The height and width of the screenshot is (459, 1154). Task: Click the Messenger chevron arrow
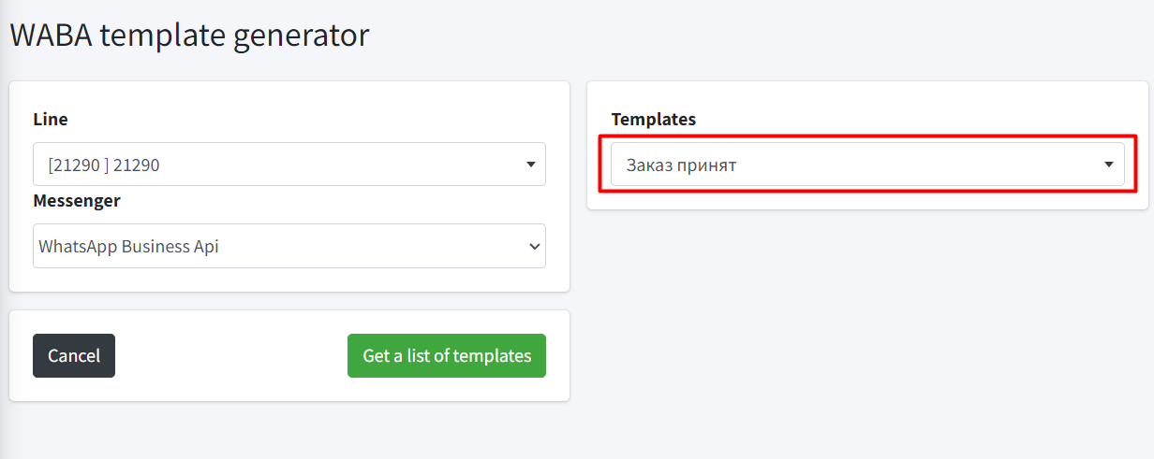(x=535, y=247)
